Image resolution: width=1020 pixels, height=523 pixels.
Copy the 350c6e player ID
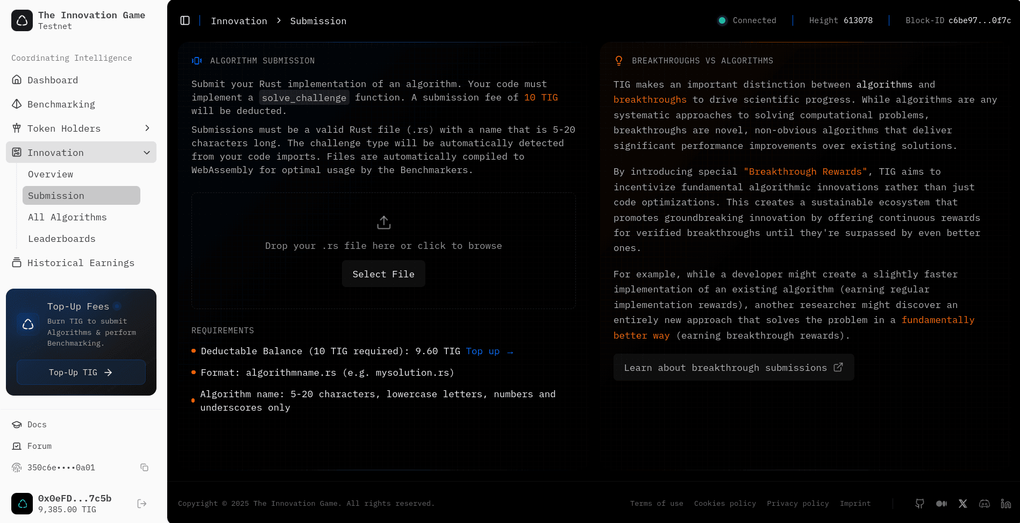[144, 468]
